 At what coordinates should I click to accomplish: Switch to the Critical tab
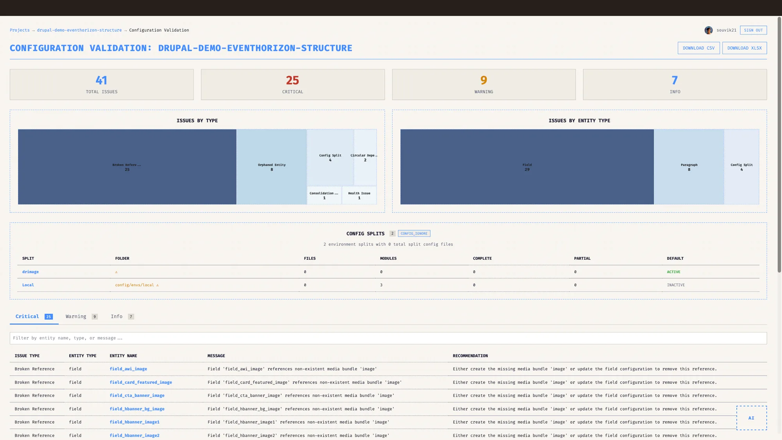34,316
